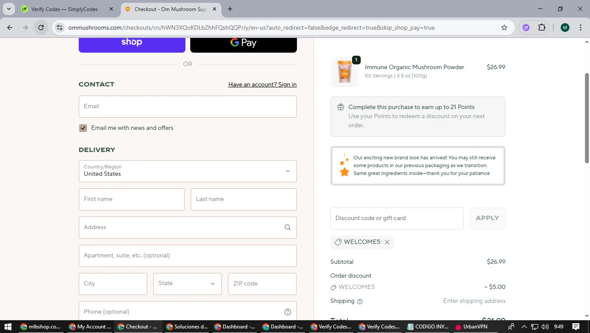
Task: Focus the City field
Action: point(113,284)
